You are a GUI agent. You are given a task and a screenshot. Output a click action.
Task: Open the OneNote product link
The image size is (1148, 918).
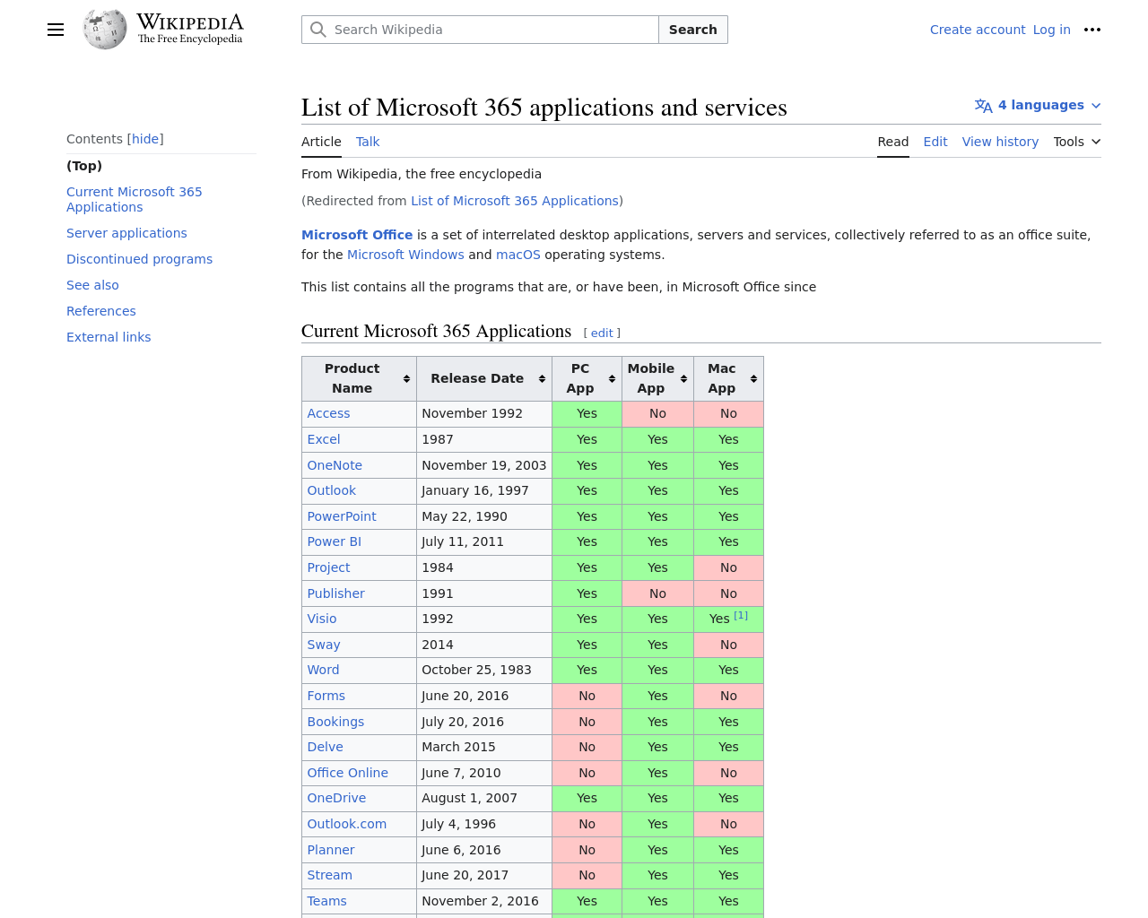(x=335, y=465)
